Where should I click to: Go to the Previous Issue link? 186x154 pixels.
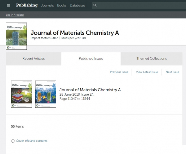119,72
